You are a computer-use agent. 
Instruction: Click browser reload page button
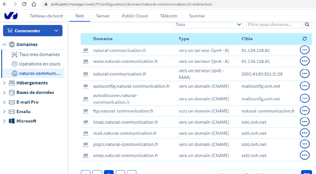click(24, 4)
